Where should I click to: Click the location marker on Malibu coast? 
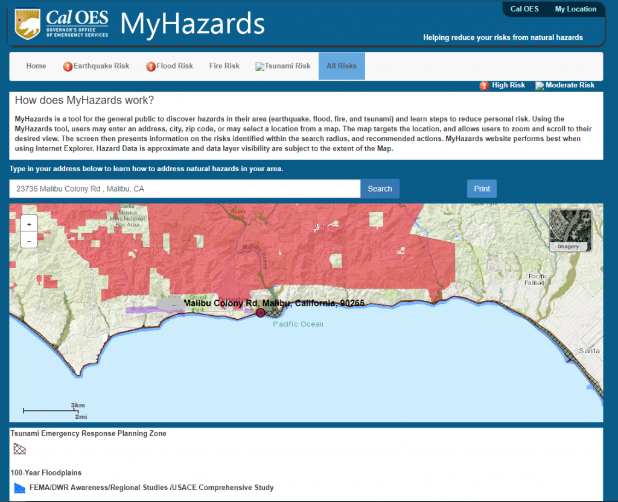pyautogui.click(x=261, y=313)
